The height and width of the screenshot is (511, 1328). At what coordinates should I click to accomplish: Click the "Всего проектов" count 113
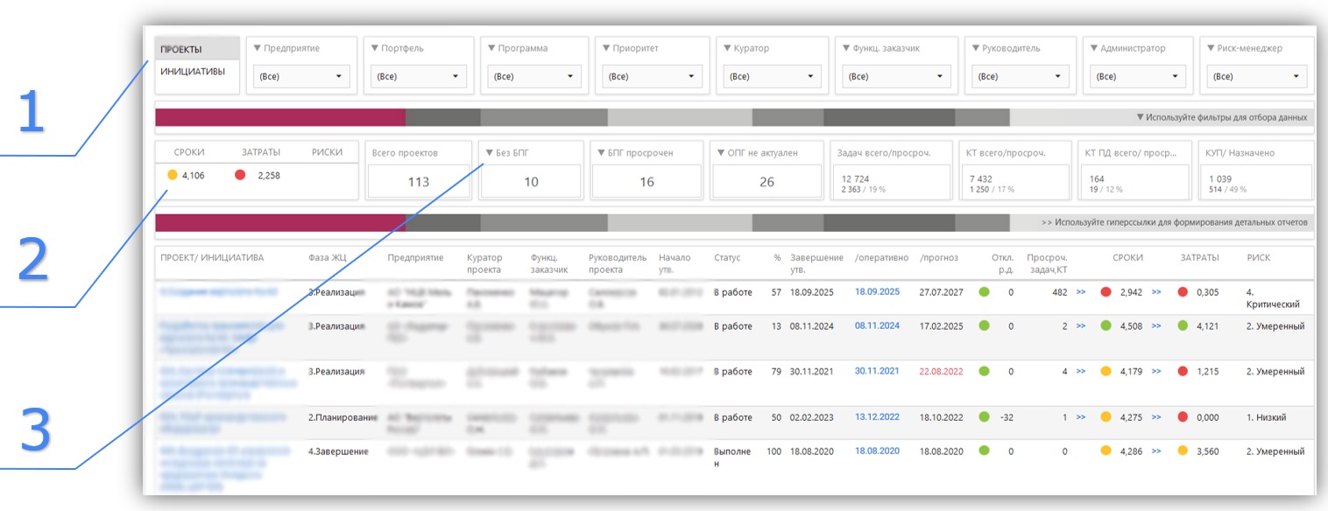(419, 182)
